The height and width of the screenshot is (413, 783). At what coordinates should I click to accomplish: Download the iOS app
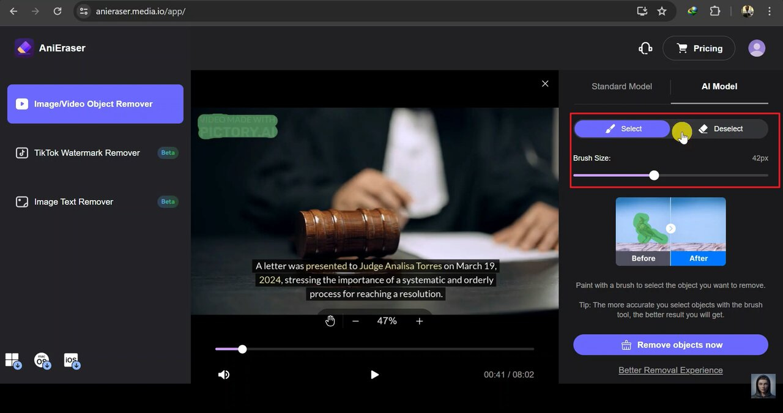72,361
